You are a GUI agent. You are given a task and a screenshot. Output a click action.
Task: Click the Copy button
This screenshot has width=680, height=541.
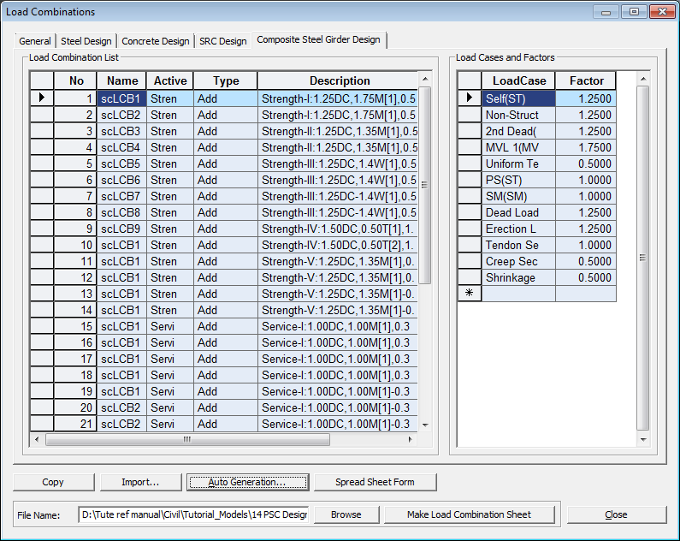tap(53, 482)
